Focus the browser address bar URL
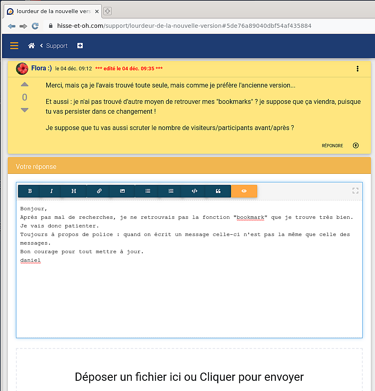 (x=184, y=26)
